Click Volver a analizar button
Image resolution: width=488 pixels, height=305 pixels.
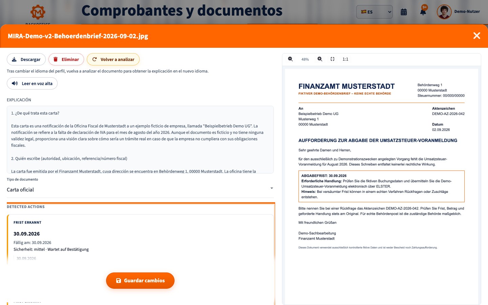113,59
